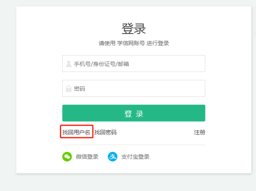Open the 找回密码 link

(105, 132)
